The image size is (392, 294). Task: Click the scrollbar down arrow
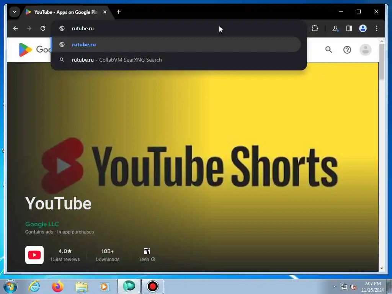coord(382,268)
